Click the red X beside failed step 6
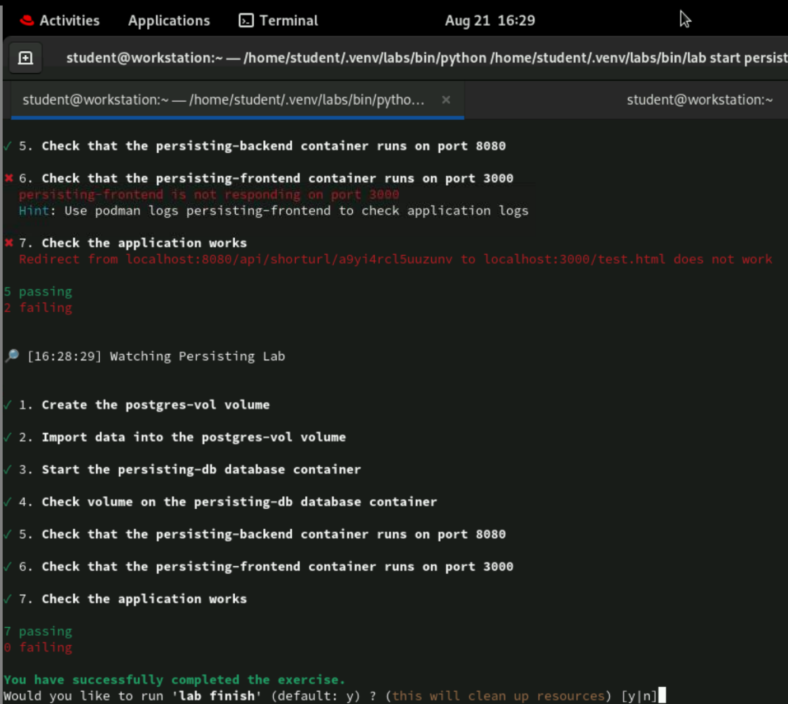This screenshot has height=704, width=788. 7,177
